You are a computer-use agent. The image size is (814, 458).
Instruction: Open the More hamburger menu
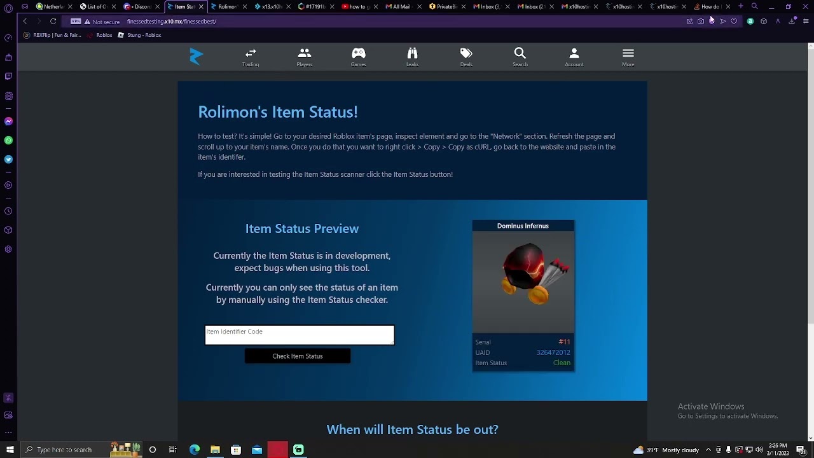[x=628, y=57]
